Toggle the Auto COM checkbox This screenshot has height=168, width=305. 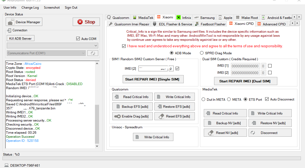tap(78, 39)
